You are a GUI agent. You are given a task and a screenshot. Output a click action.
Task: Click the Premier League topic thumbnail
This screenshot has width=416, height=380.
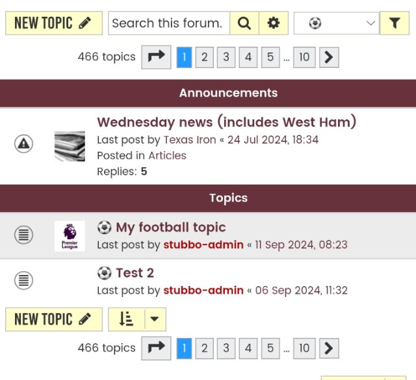coord(70,236)
